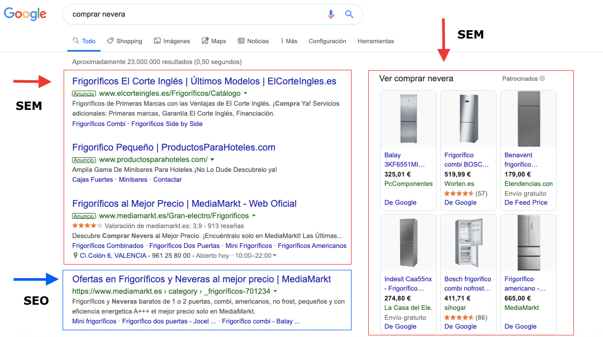
Task: Click the map pin icon before Colón address
Action: 75,256
